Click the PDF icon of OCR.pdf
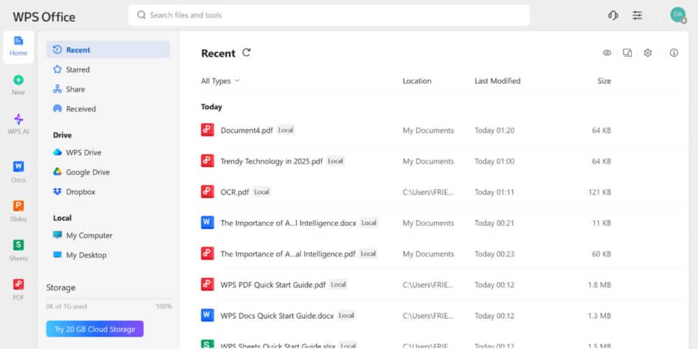The image size is (698, 349). (207, 192)
